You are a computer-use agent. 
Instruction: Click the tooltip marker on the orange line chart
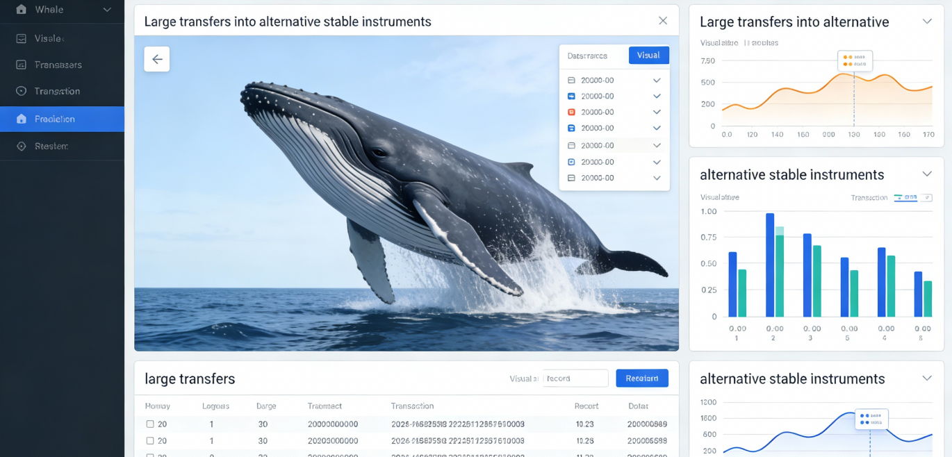[x=855, y=60]
